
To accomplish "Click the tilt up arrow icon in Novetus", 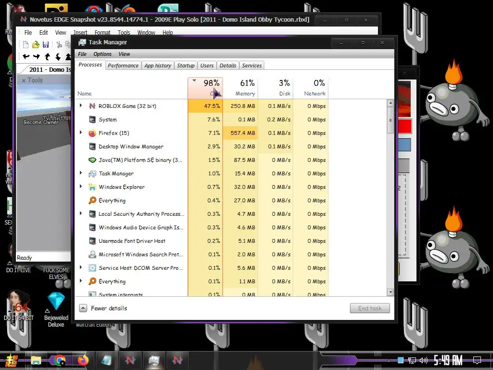I will [47, 57].
